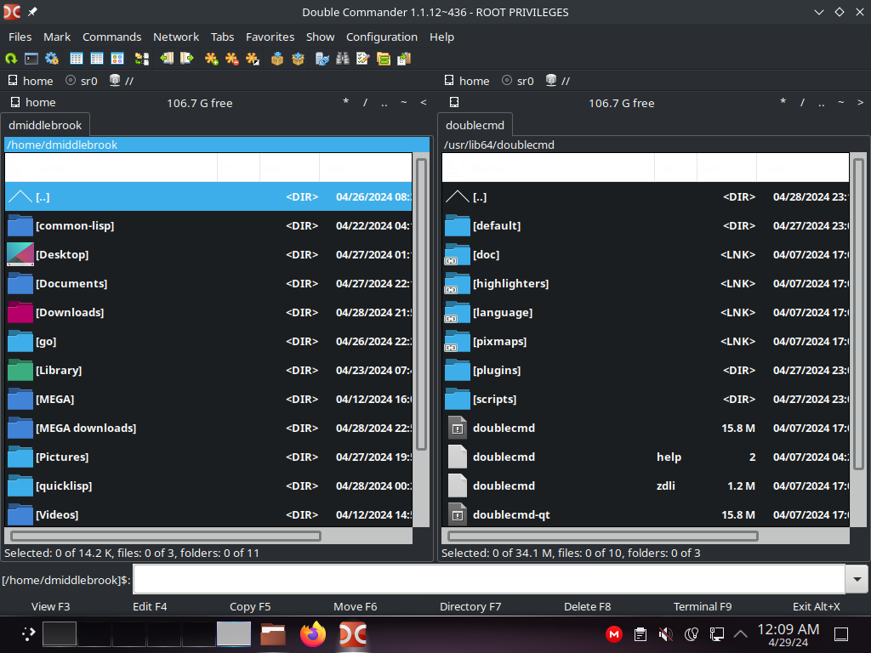
Task: Select the [Downloads] folder in left panel
Action: pyautogui.click(x=208, y=312)
